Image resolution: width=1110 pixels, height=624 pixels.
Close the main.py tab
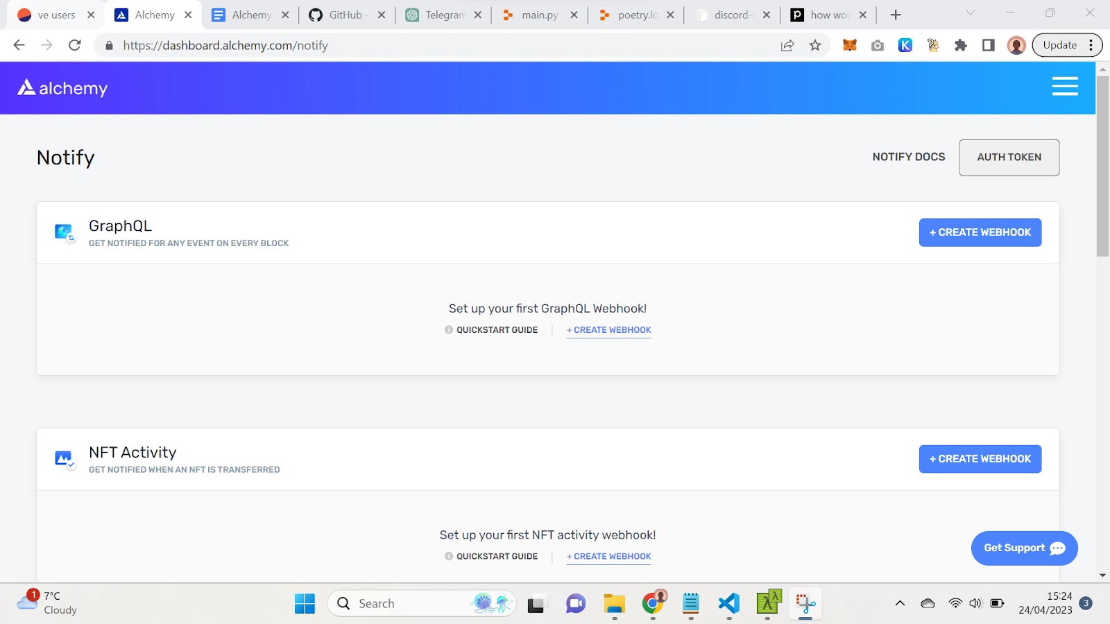pyautogui.click(x=574, y=15)
